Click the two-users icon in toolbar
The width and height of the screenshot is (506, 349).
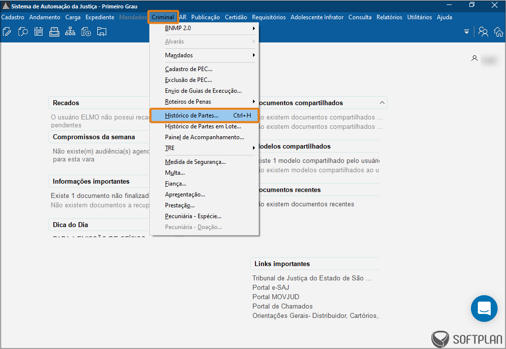(x=483, y=32)
